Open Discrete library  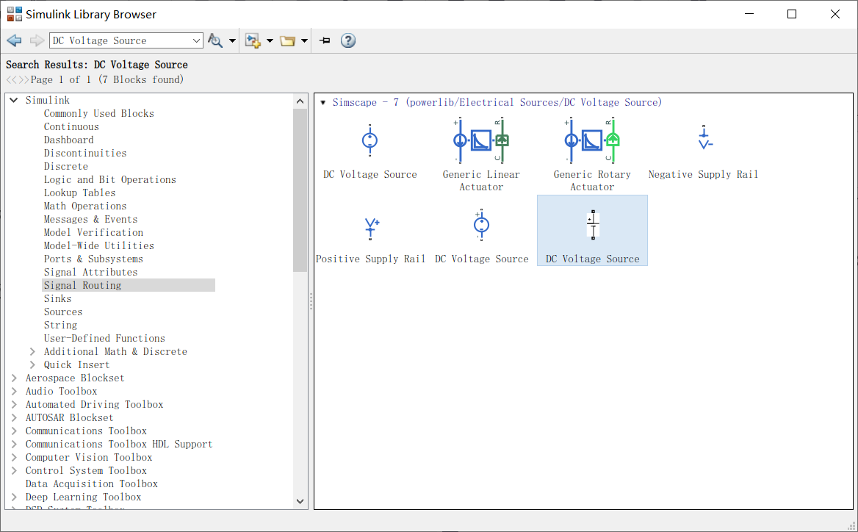[66, 166]
